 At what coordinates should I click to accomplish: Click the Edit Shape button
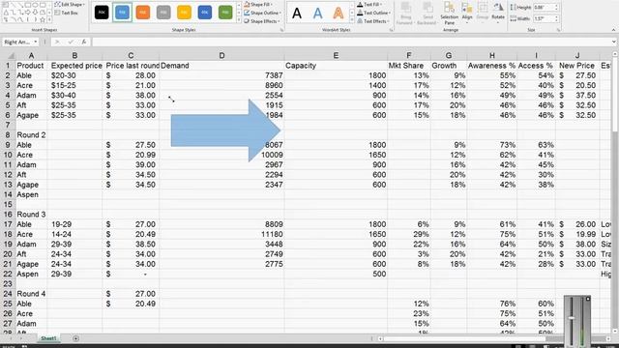coord(70,4)
